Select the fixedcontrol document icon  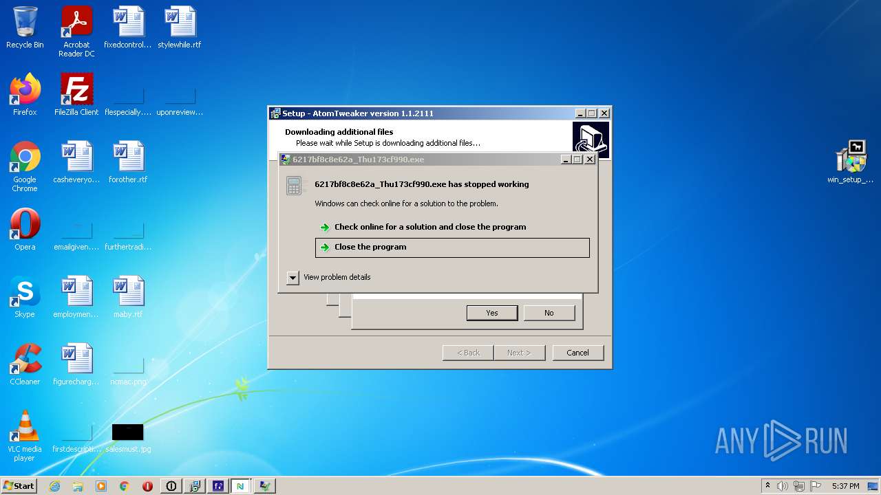coord(128,28)
